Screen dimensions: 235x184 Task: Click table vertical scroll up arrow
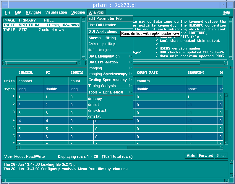pos(226,95)
